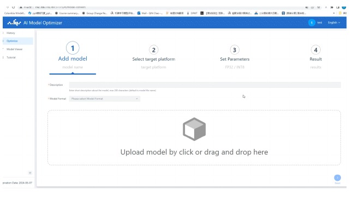Reload the page in browser toolbar
Image resolution: width=360 pixels, height=202 pixels.
pos(13,7)
